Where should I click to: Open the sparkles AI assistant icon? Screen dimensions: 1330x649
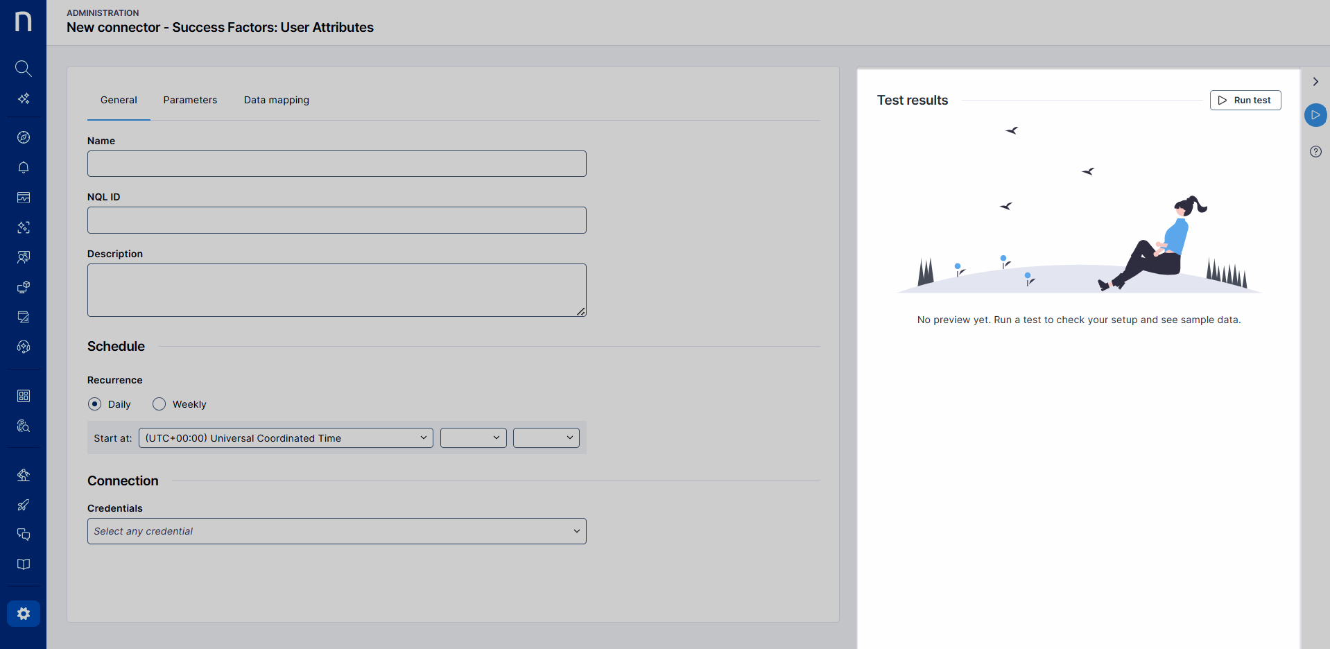[x=23, y=98]
